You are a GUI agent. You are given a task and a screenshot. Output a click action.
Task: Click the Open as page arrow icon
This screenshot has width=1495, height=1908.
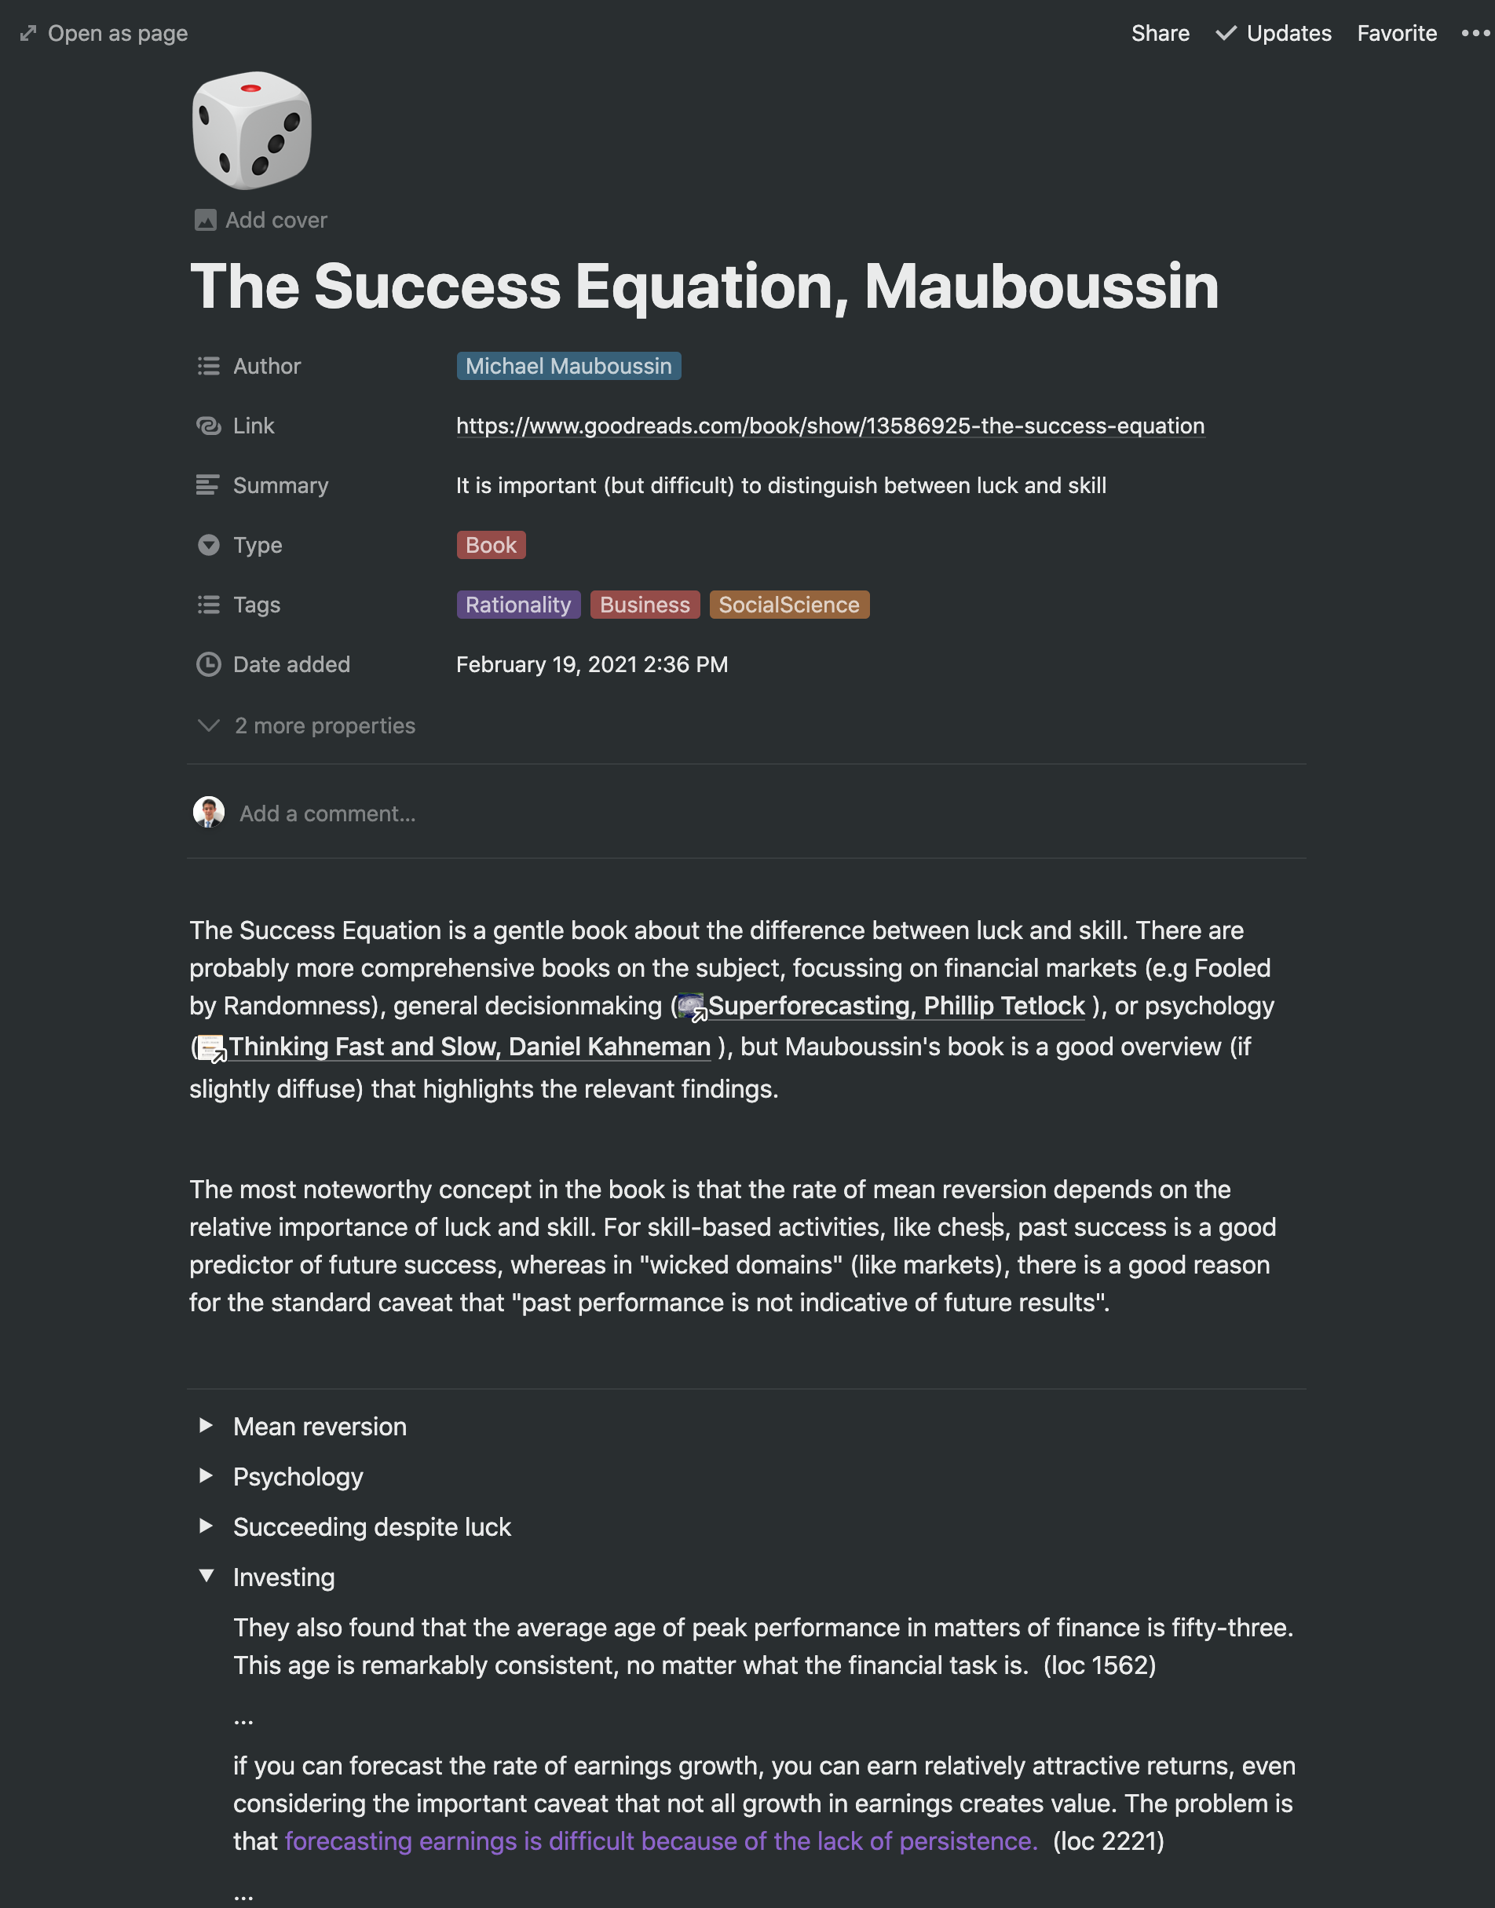[29, 33]
